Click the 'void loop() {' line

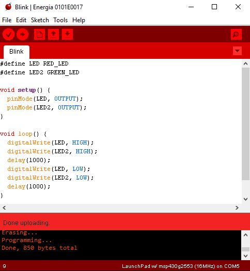pyautogui.click(x=23, y=134)
